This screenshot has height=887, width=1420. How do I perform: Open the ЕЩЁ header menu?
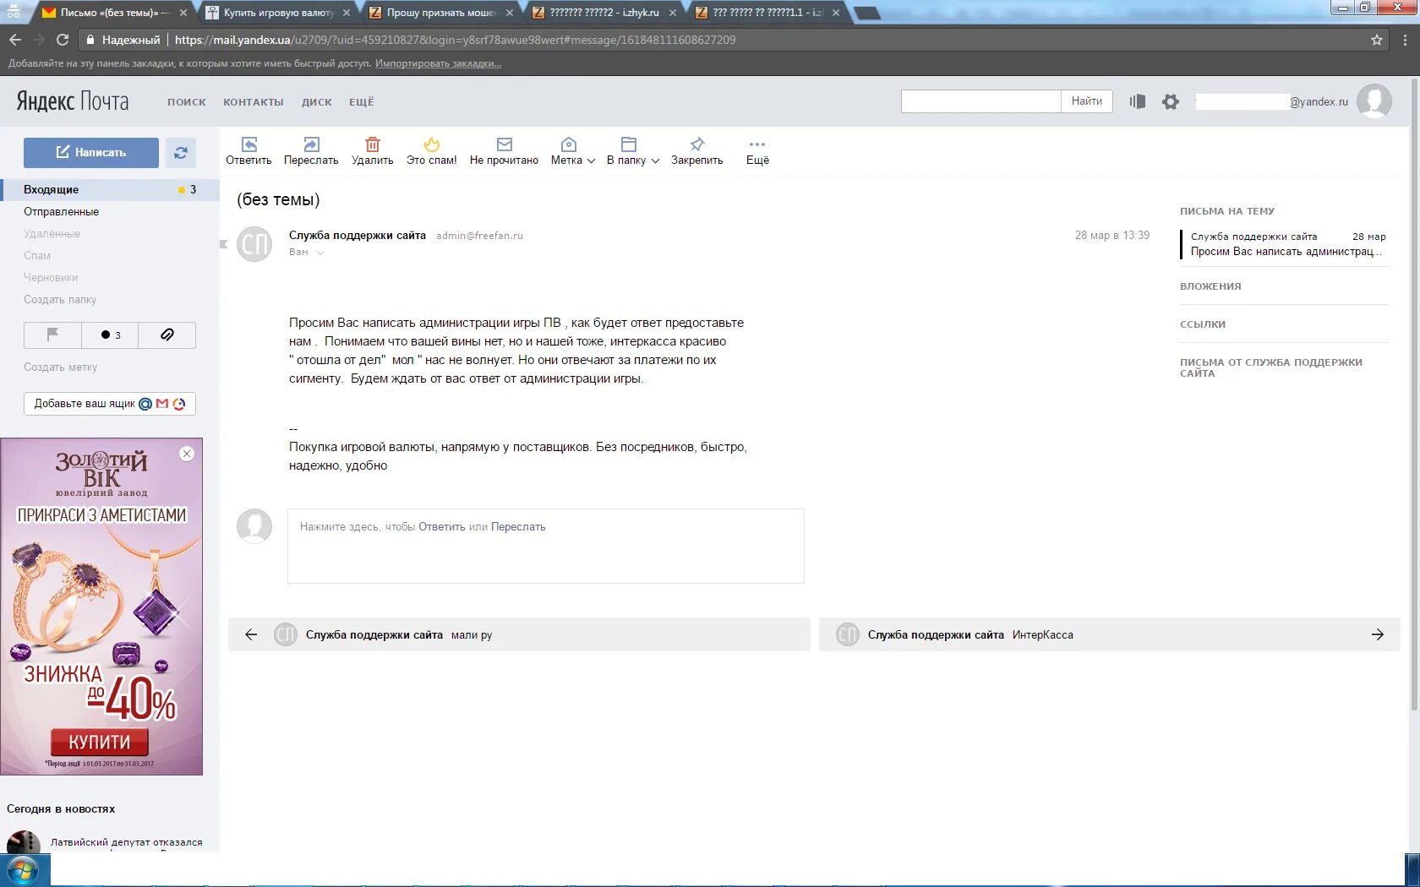(x=362, y=102)
